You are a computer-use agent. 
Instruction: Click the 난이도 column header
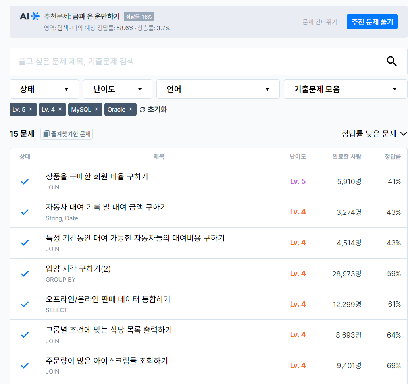(298, 157)
